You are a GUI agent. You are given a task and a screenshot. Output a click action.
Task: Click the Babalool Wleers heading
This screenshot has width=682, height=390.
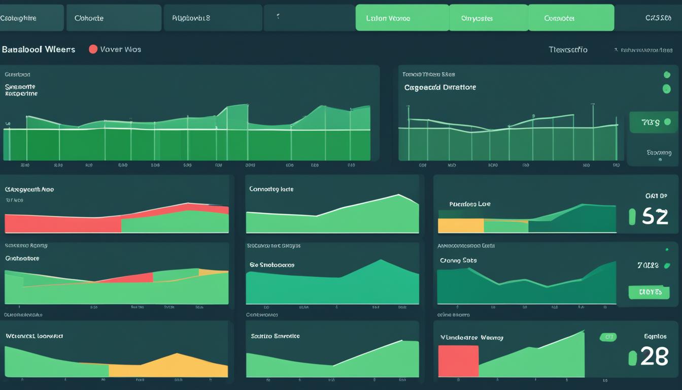[39, 49]
